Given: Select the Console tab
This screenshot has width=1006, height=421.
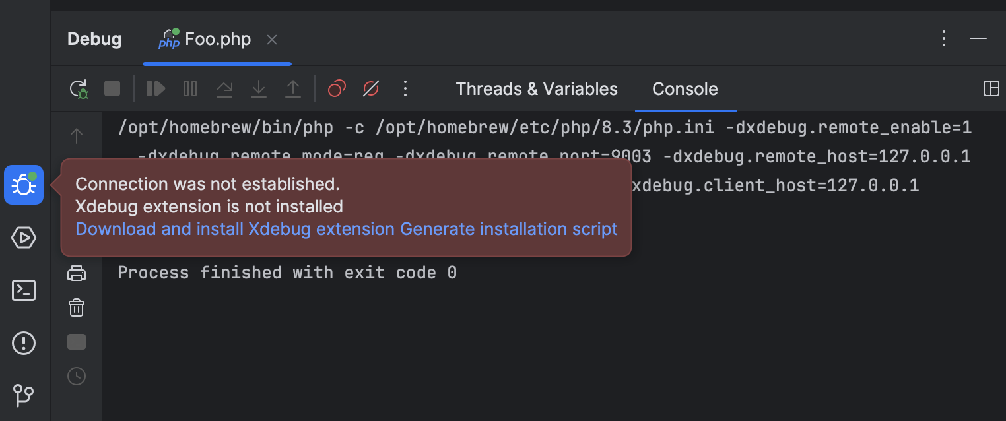Looking at the screenshot, I should (685, 88).
